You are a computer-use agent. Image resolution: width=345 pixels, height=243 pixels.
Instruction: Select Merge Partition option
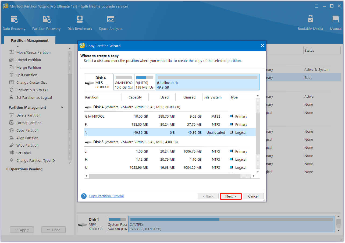click(29, 67)
